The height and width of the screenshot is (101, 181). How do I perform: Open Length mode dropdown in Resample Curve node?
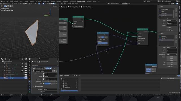pyautogui.click(x=78, y=21)
